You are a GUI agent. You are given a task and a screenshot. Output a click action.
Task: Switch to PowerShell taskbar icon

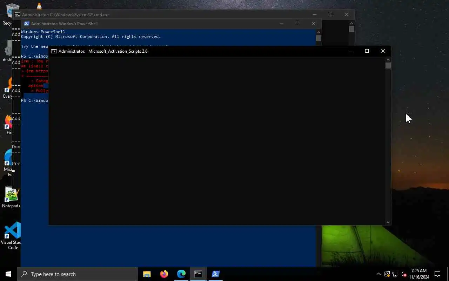point(216,274)
